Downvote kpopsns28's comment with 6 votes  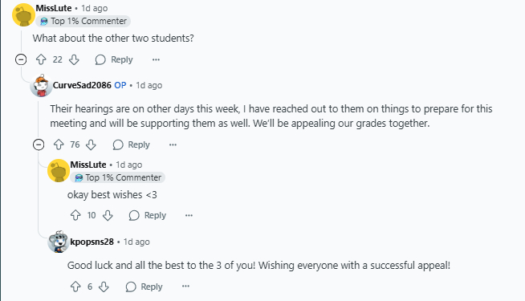(x=104, y=287)
